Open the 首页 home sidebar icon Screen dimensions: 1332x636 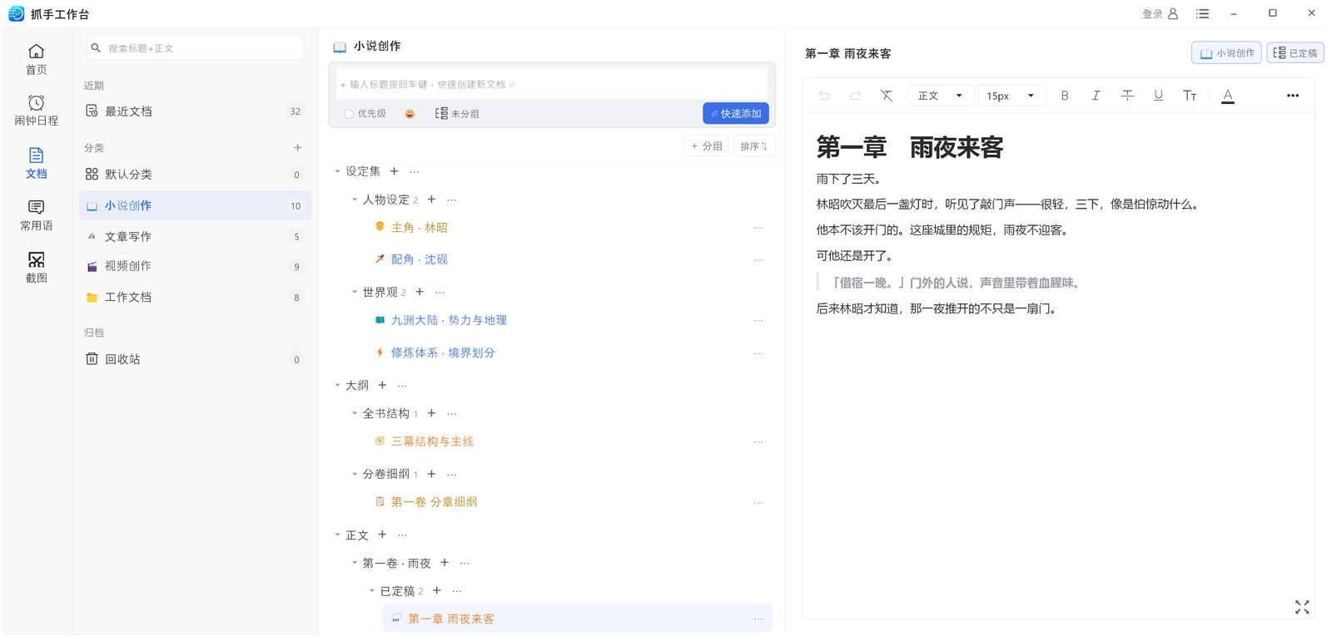36,59
